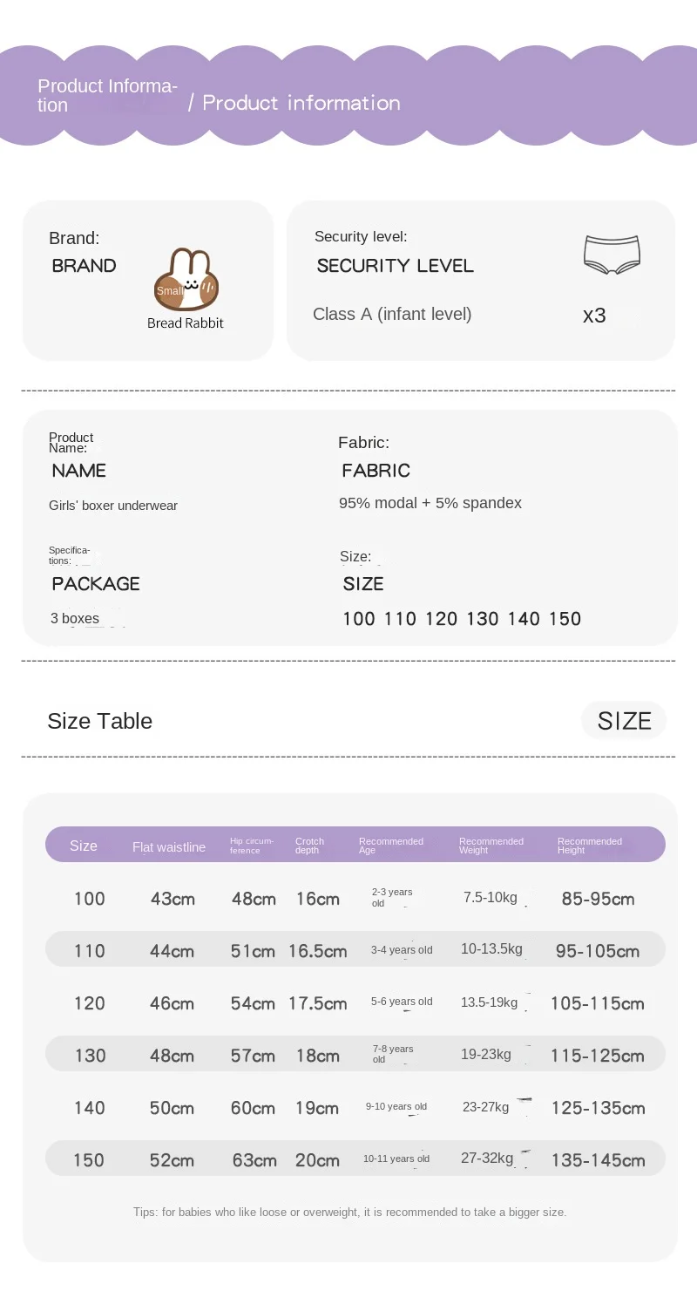
Task: Click the Girls' boxer underwear product name
Action: [x=113, y=506]
